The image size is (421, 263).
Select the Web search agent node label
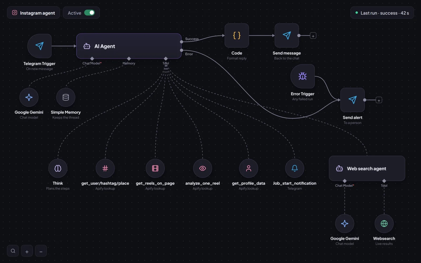tap(367, 169)
